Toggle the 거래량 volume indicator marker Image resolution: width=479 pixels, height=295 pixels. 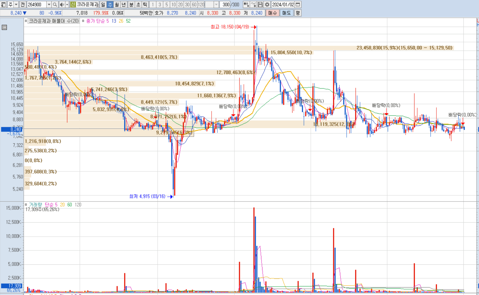point(26,205)
